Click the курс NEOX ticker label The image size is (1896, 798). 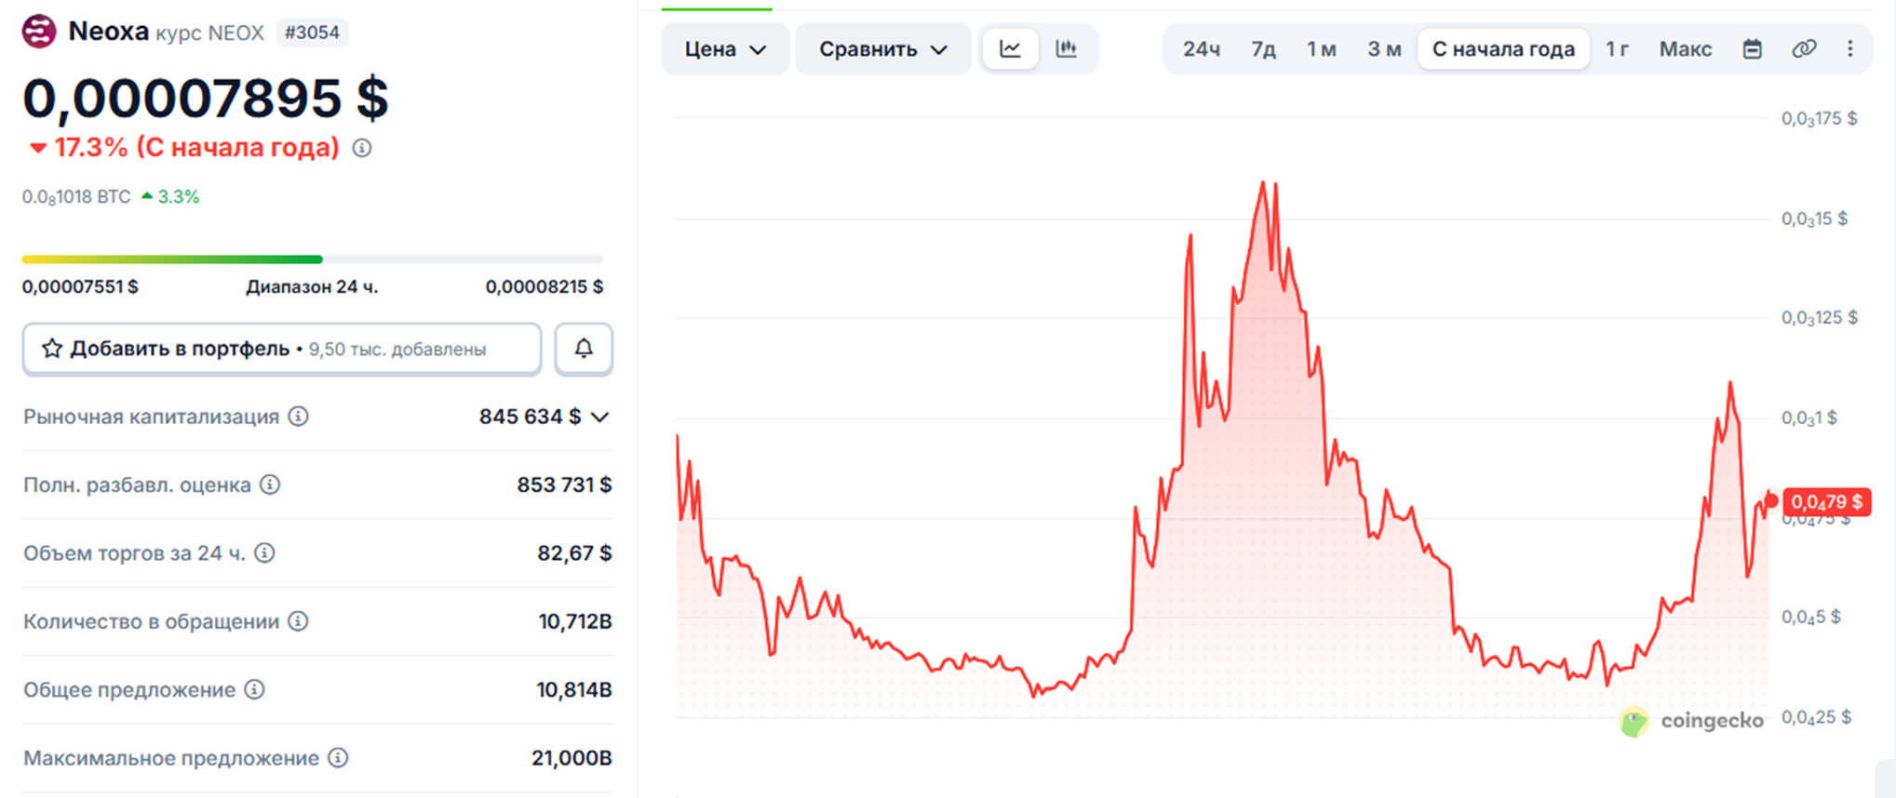[x=210, y=33]
